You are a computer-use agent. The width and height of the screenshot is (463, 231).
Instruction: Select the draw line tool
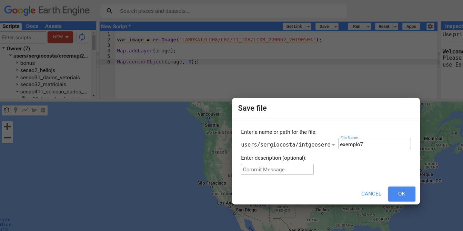click(25, 110)
